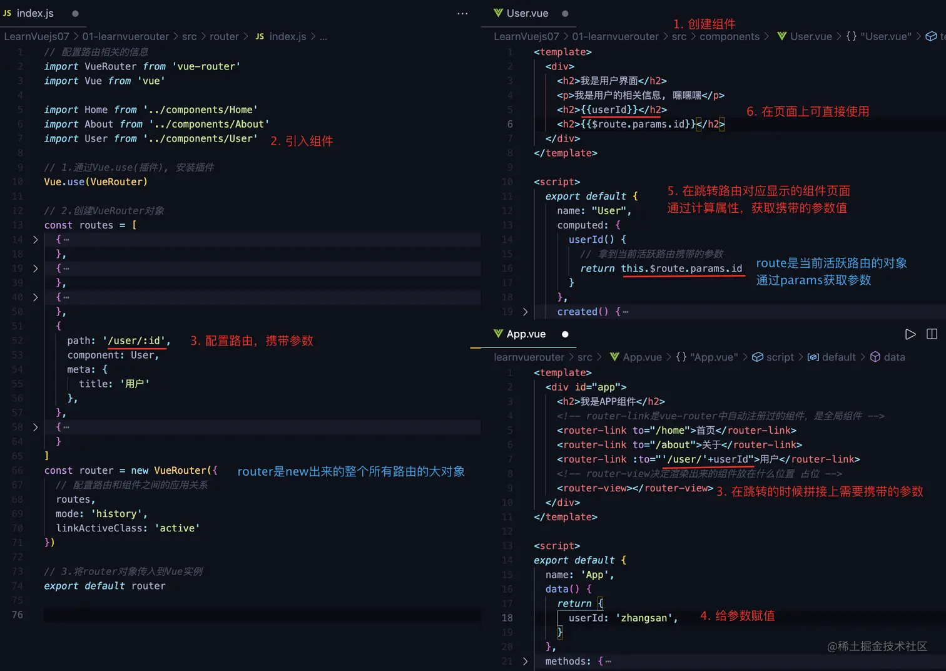Image resolution: width=946 pixels, height=671 pixels.
Task: Open the components folder breadcrumb in User.vue
Action: pyautogui.click(x=730, y=36)
